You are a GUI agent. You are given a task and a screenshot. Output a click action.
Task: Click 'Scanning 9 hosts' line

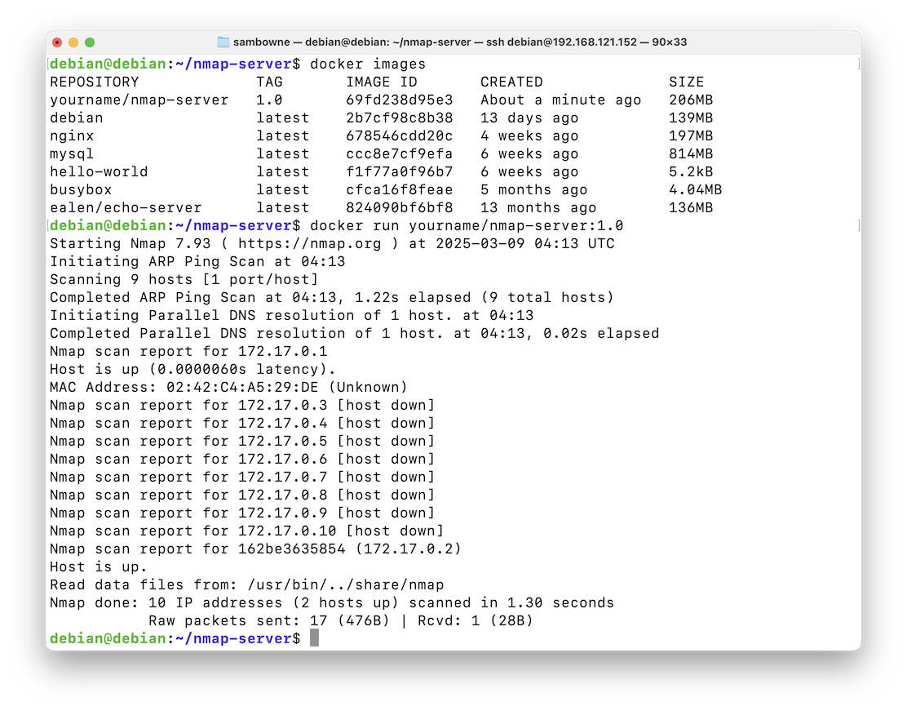(184, 279)
